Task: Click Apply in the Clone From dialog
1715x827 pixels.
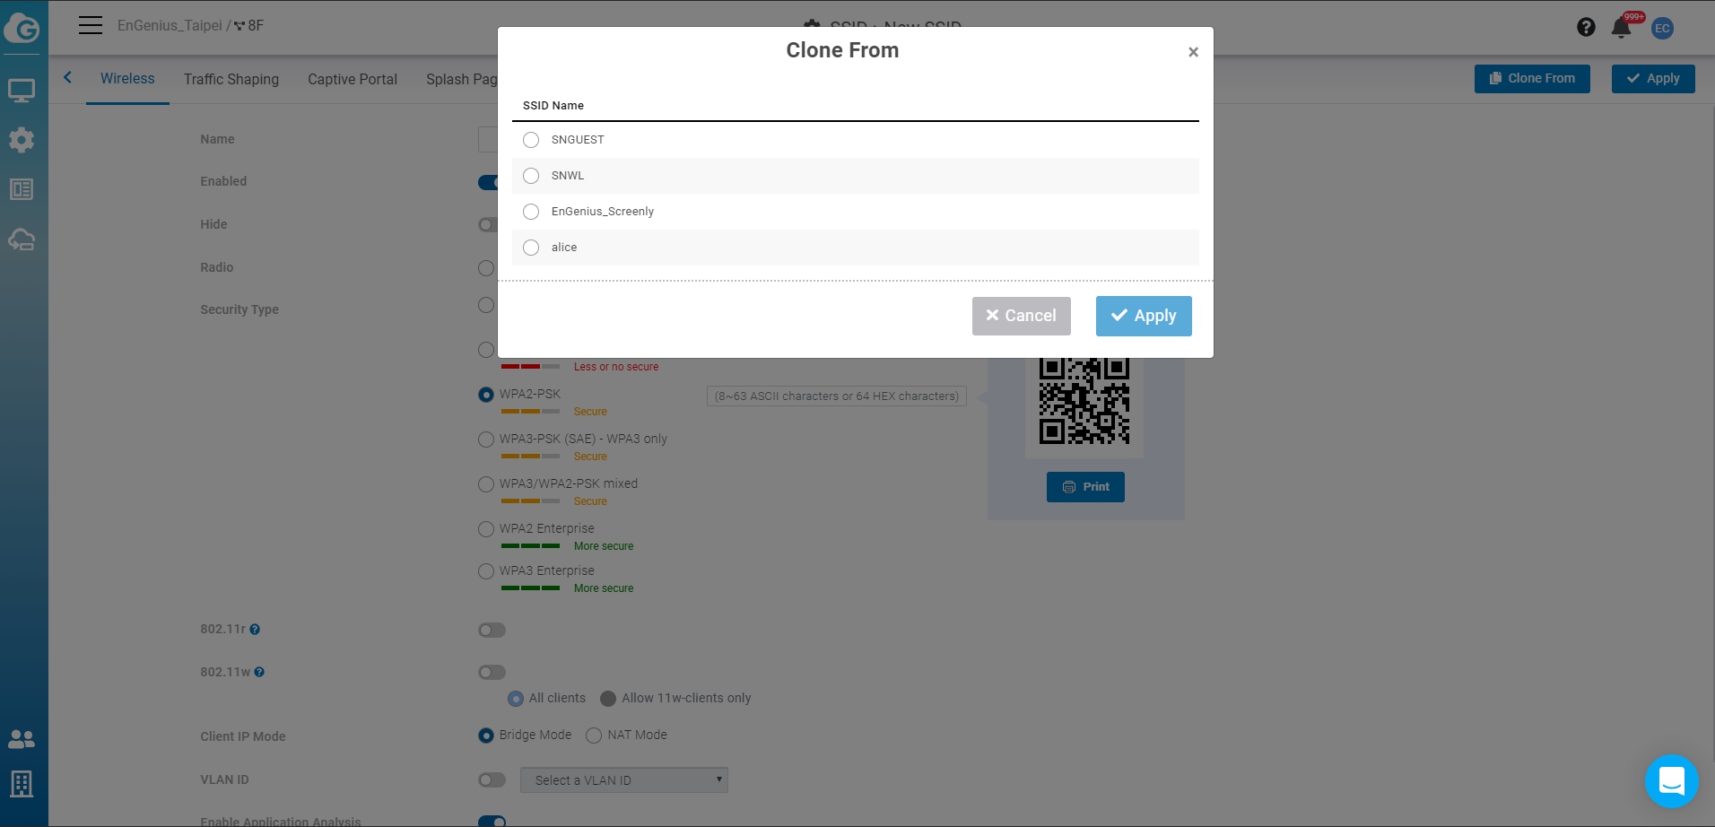Action: tap(1144, 316)
